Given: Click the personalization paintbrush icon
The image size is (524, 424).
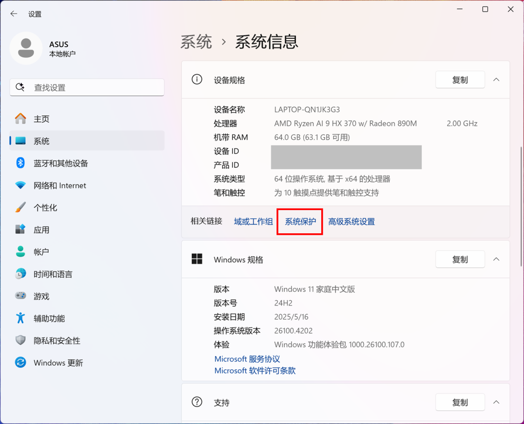Looking at the screenshot, I should (20, 208).
